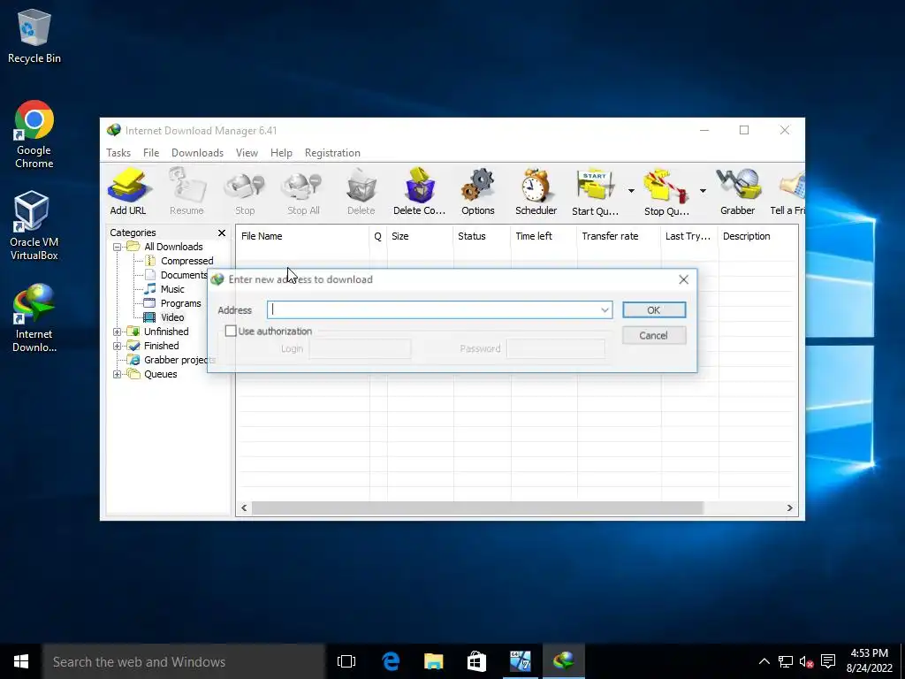This screenshot has height=679, width=905.
Task: Open the Stop Queue dropdown arrow
Action: tap(703, 191)
